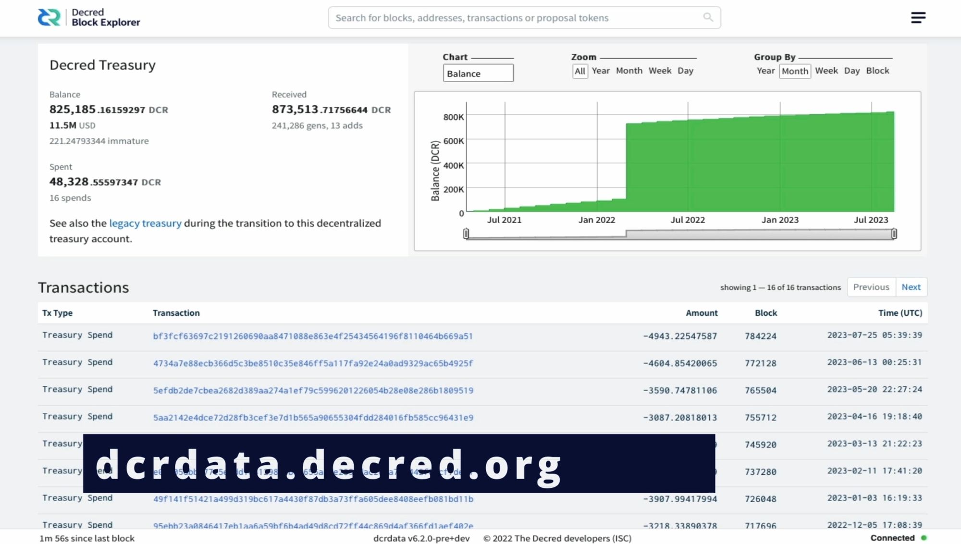This screenshot has width=961, height=544.
Task: Set zoom to Week
Action: pos(660,71)
